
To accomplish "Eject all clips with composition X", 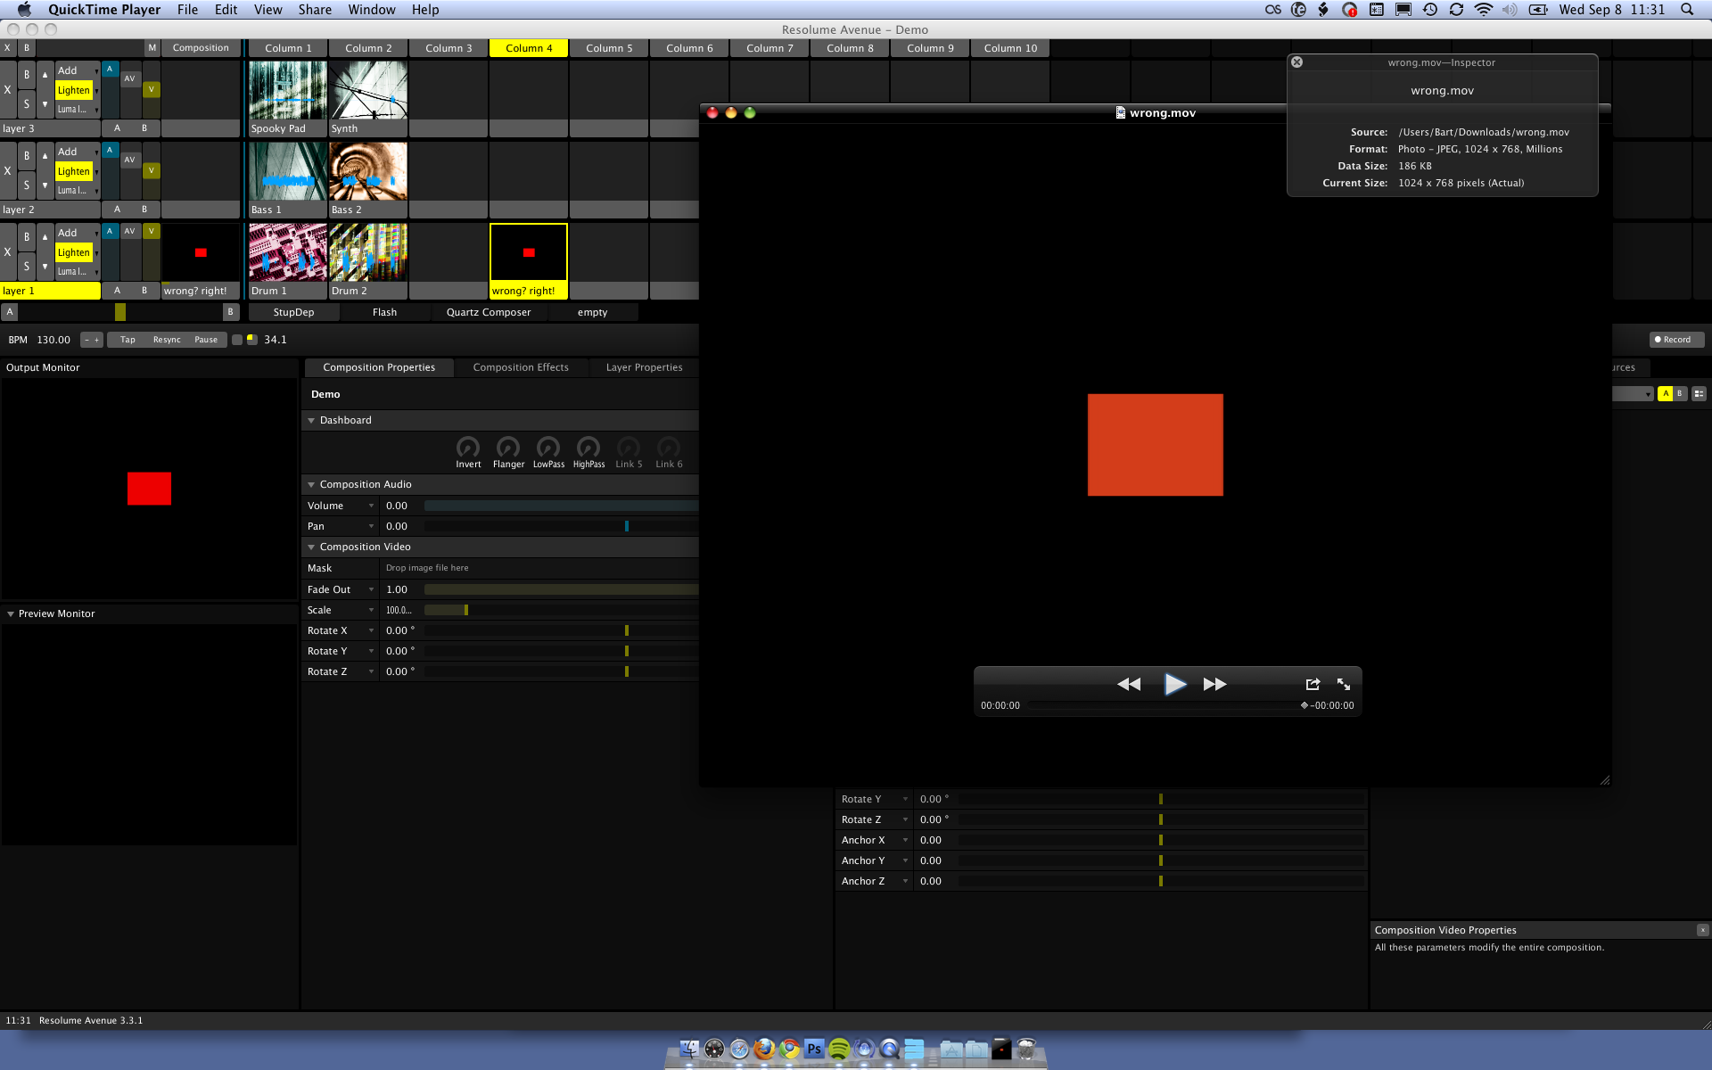I will click(8, 48).
